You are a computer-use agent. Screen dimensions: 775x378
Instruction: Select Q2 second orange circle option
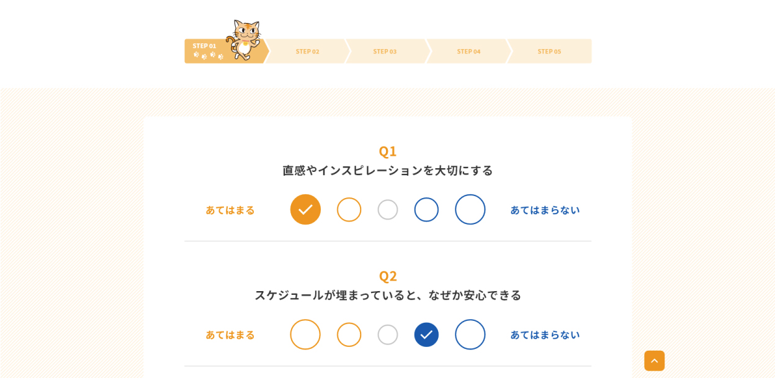[349, 335]
